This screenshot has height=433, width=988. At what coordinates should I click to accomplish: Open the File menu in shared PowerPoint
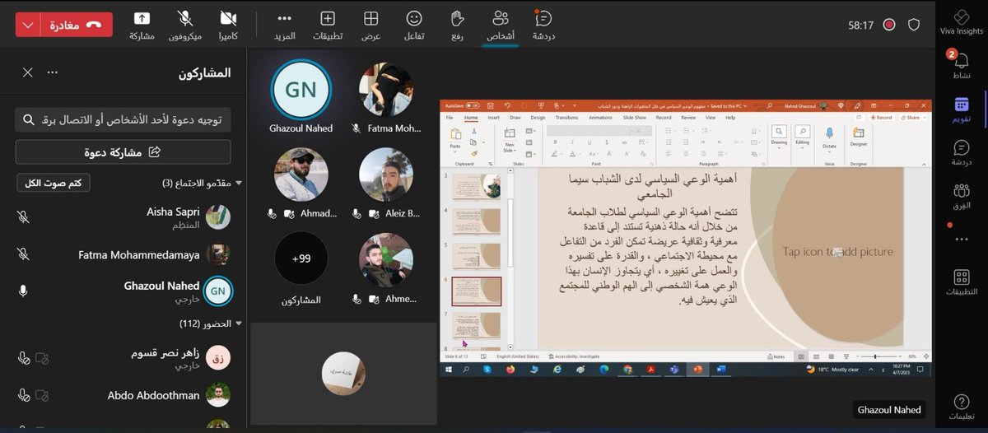click(x=450, y=118)
